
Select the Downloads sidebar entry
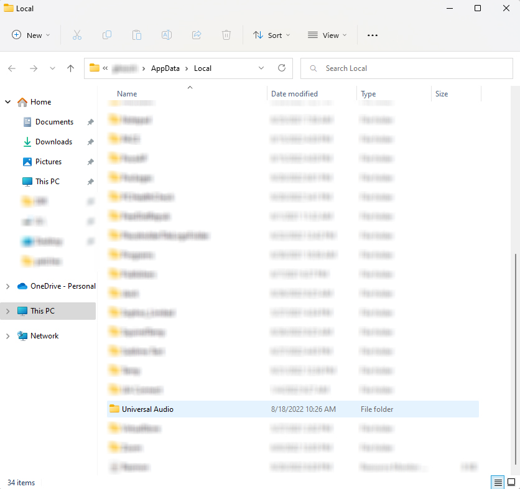53,141
